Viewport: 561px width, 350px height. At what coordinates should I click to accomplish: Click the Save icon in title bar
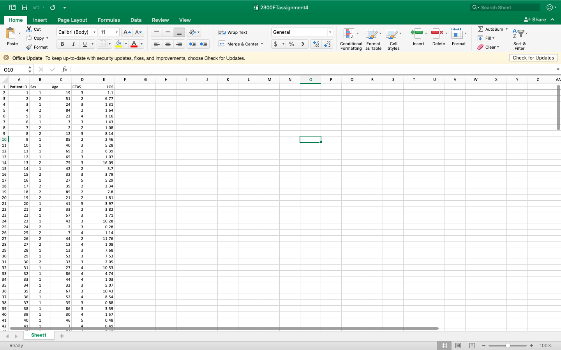coord(25,7)
